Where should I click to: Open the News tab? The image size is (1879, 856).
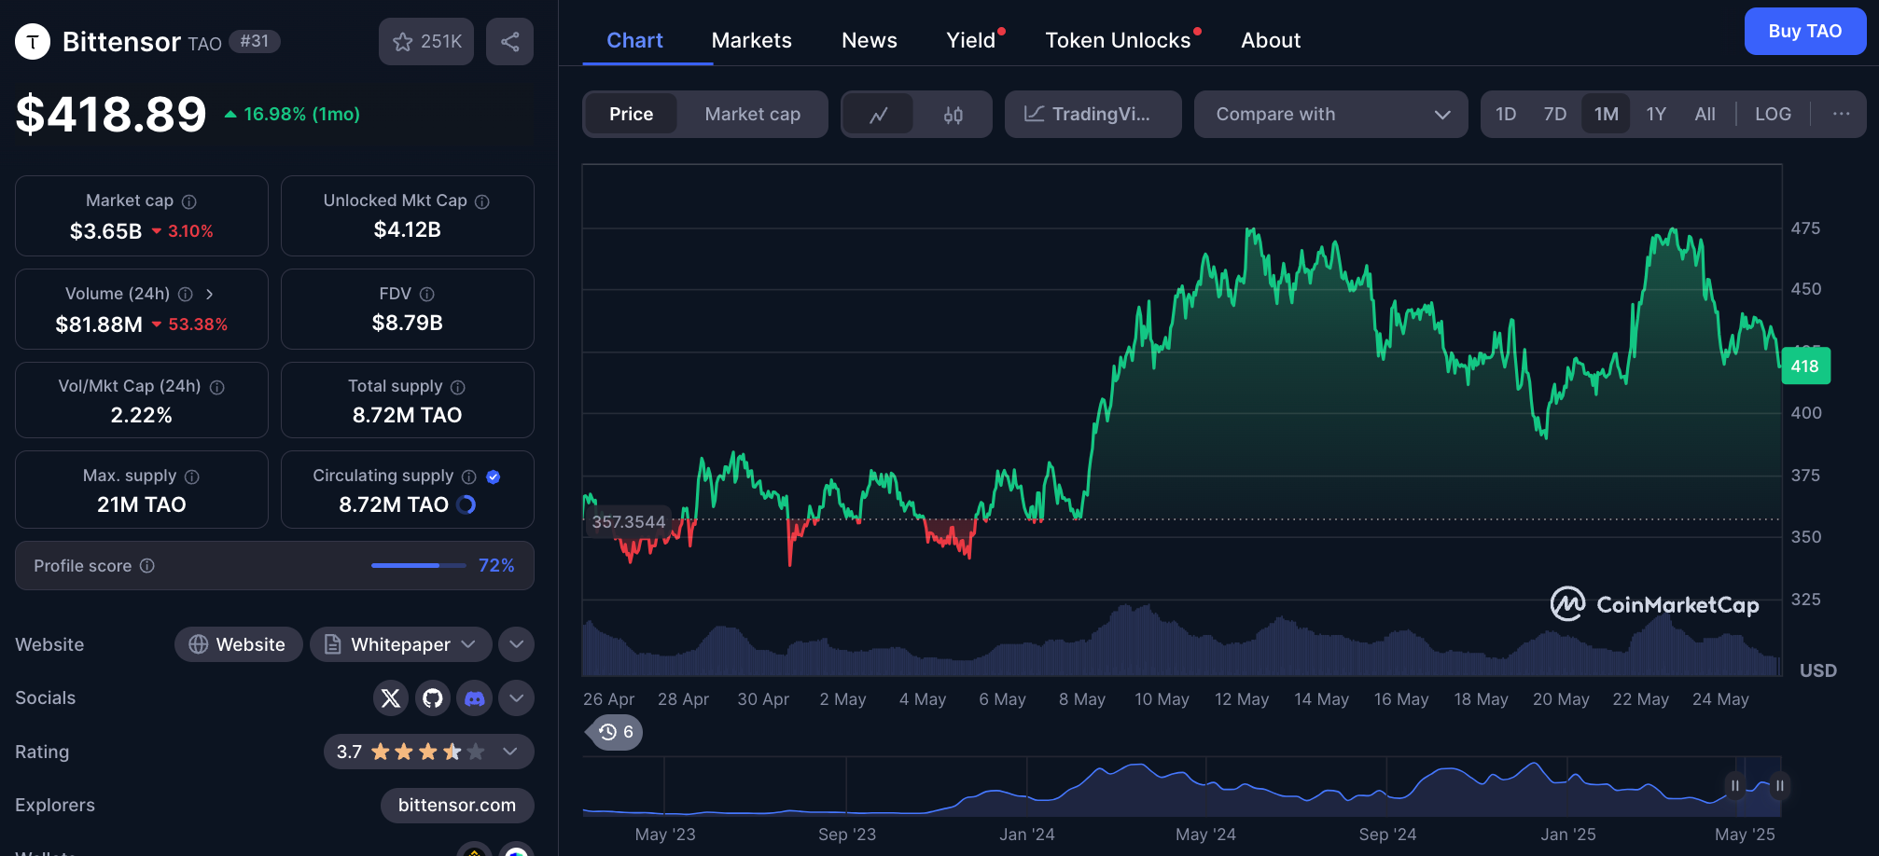[x=870, y=40]
